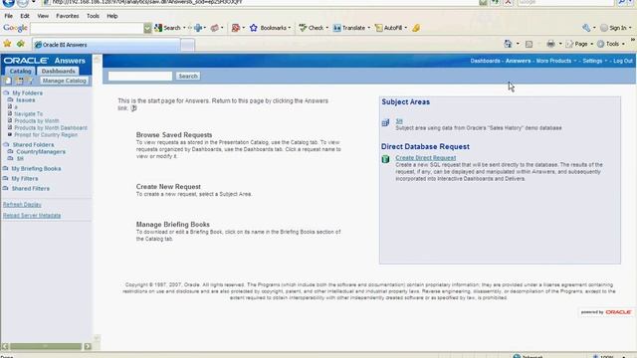The height and width of the screenshot is (358, 637).
Task: Switch to the Dashboards tab in sidebar
Action: click(x=58, y=71)
